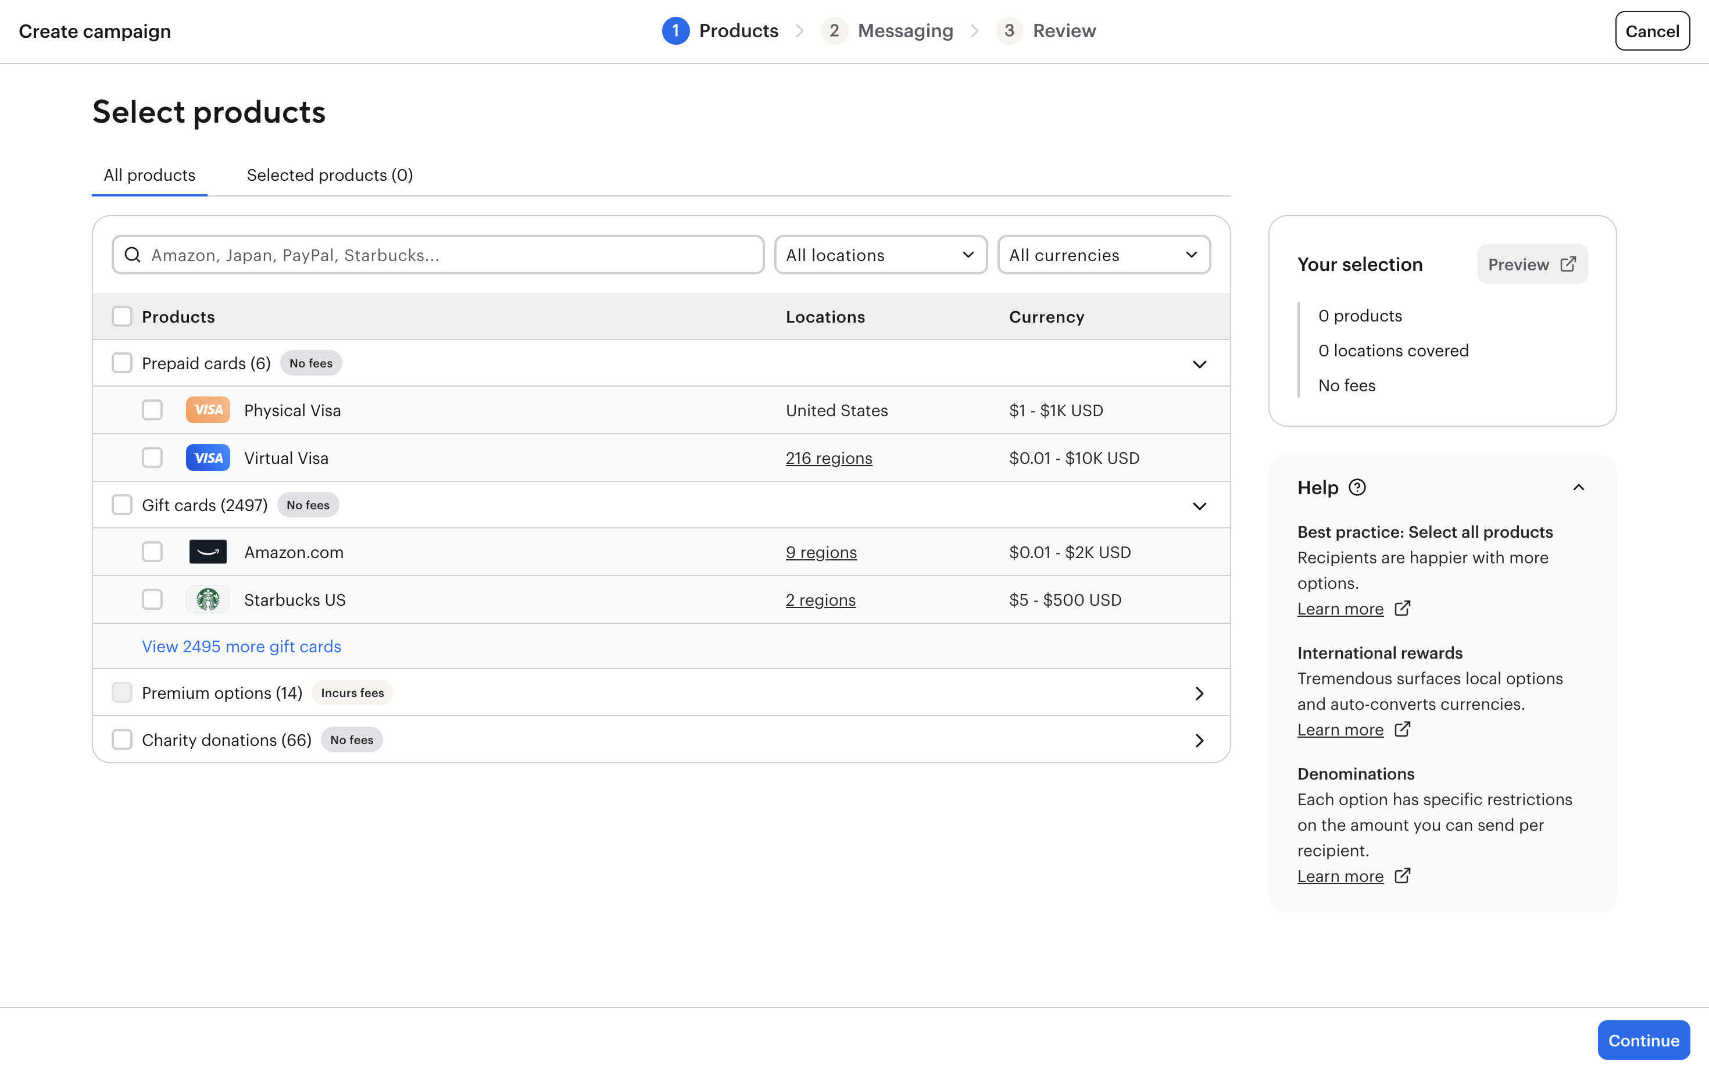Tick the Charity donations checkbox

click(x=122, y=739)
